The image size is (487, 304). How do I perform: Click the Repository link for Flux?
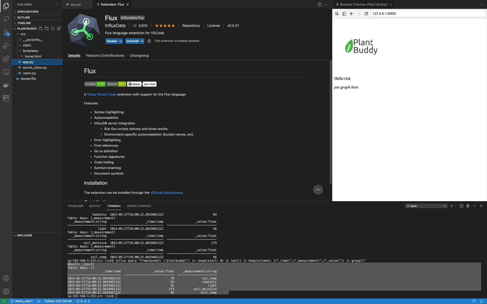(191, 25)
